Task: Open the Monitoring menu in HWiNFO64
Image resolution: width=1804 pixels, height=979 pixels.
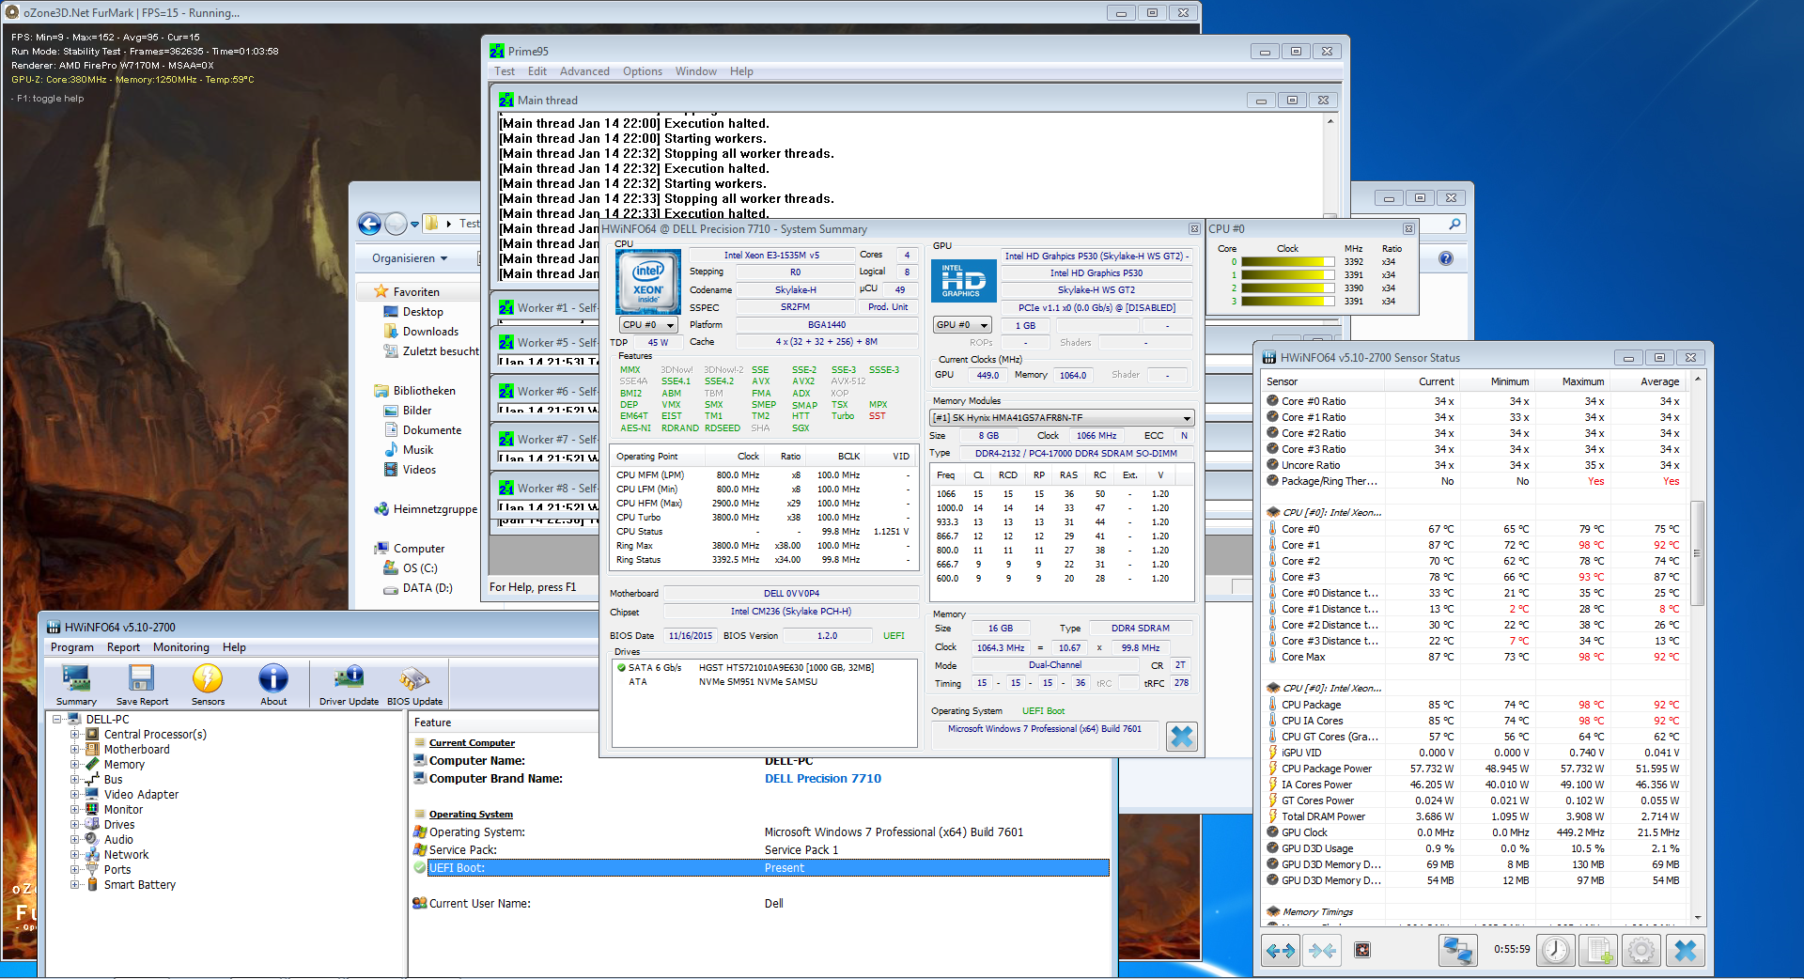Action: point(181,647)
